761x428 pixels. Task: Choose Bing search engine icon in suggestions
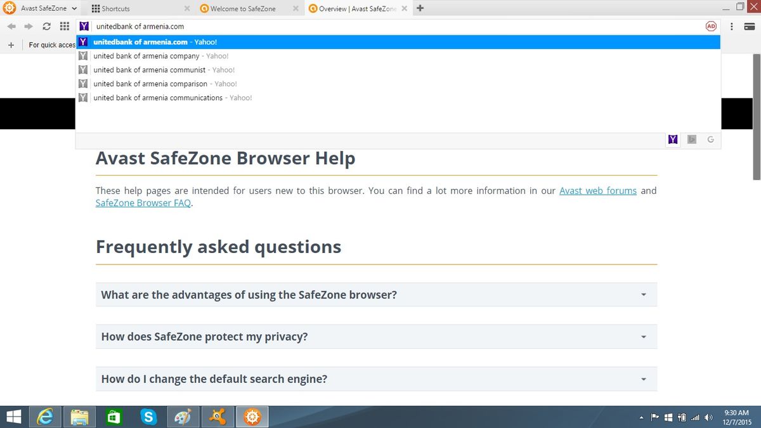point(692,139)
